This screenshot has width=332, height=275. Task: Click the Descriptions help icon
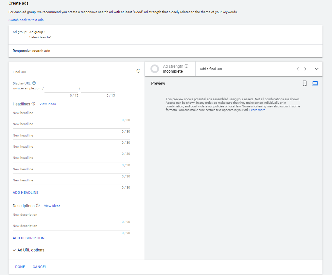38,206
